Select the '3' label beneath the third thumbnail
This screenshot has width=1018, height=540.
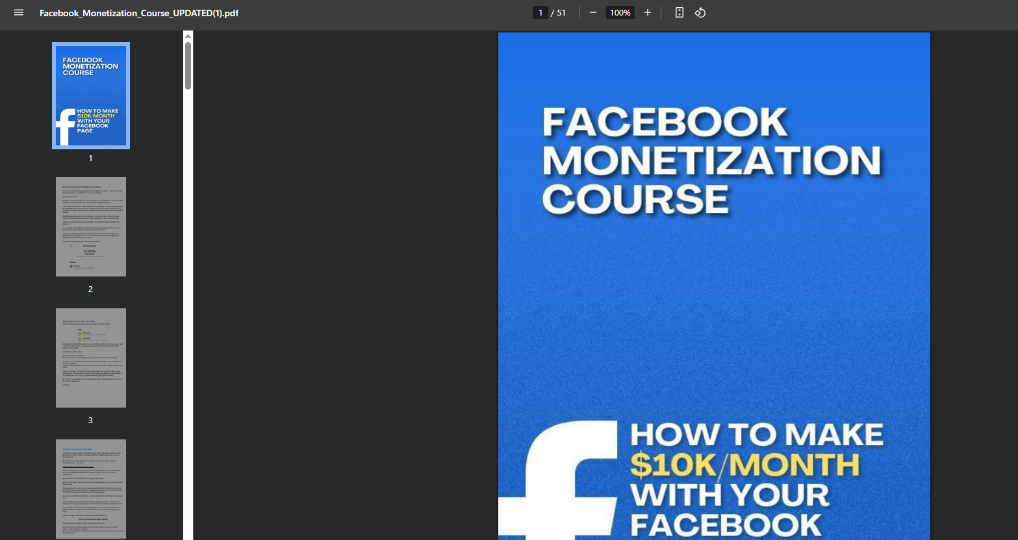[90, 420]
